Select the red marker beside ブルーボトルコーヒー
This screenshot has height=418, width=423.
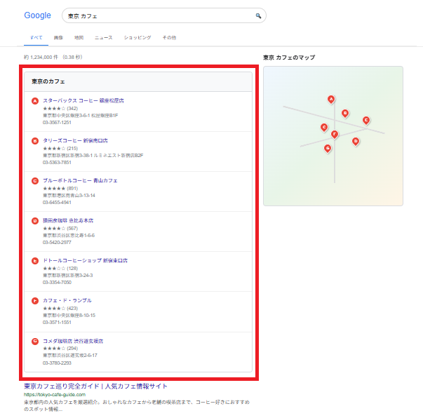tap(35, 180)
